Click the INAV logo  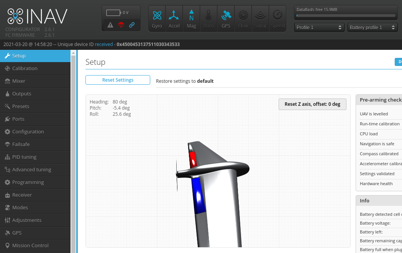coord(38,16)
